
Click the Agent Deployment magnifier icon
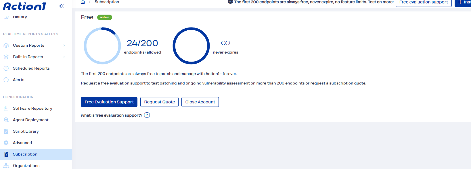click(6, 120)
